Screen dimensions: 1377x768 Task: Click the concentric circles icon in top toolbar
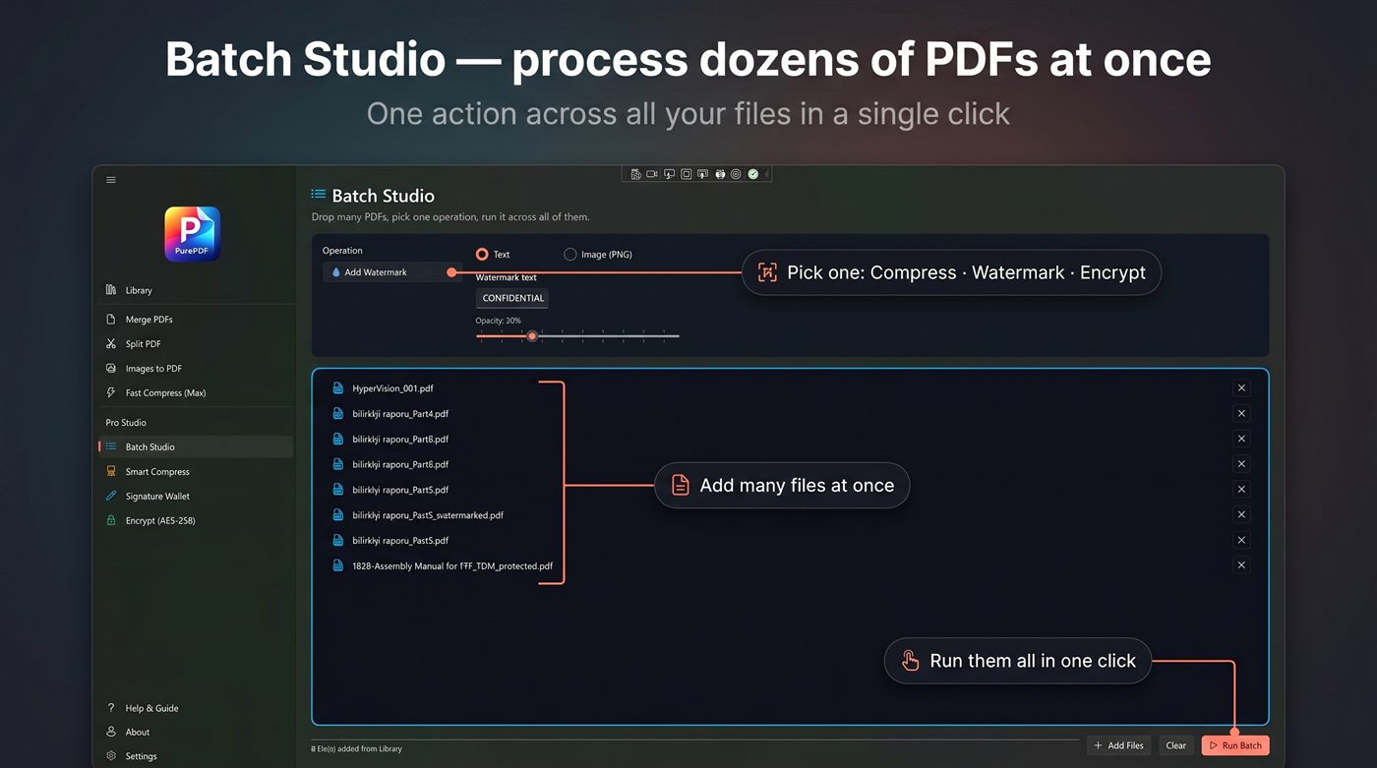coord(736,174)
